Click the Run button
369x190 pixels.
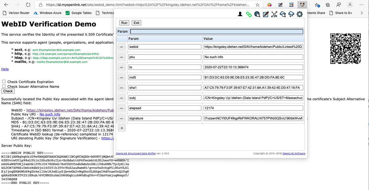(x=124, y=23)
